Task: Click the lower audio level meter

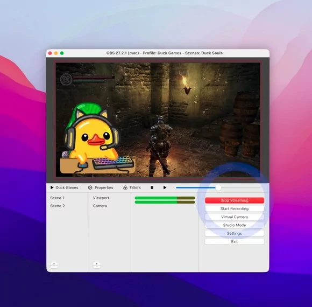Action: tap(165, 202)
